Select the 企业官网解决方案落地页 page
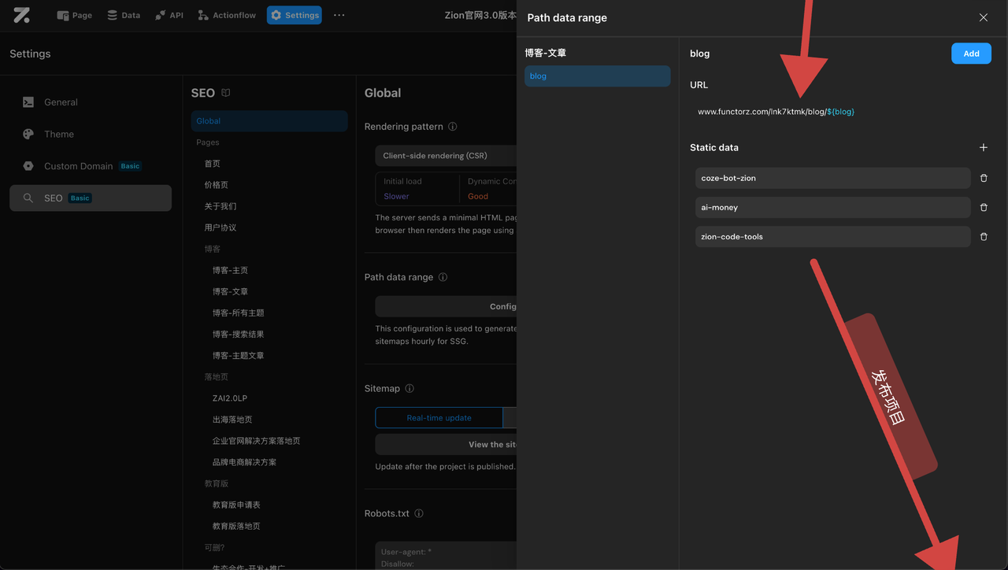1008x570 pixels. tap(257, 441)
